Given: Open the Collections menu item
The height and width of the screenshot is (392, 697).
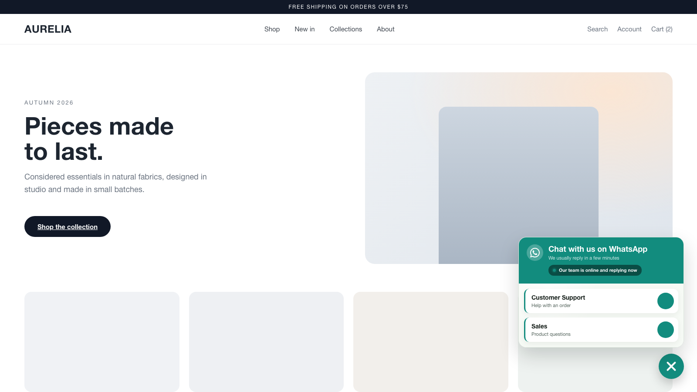Looking at the screenshot, I should [345, 29].
